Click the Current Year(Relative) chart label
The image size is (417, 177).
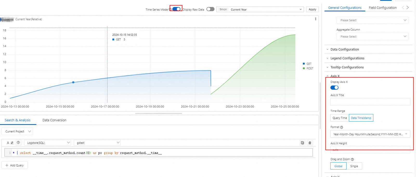(x=29, y=19)
